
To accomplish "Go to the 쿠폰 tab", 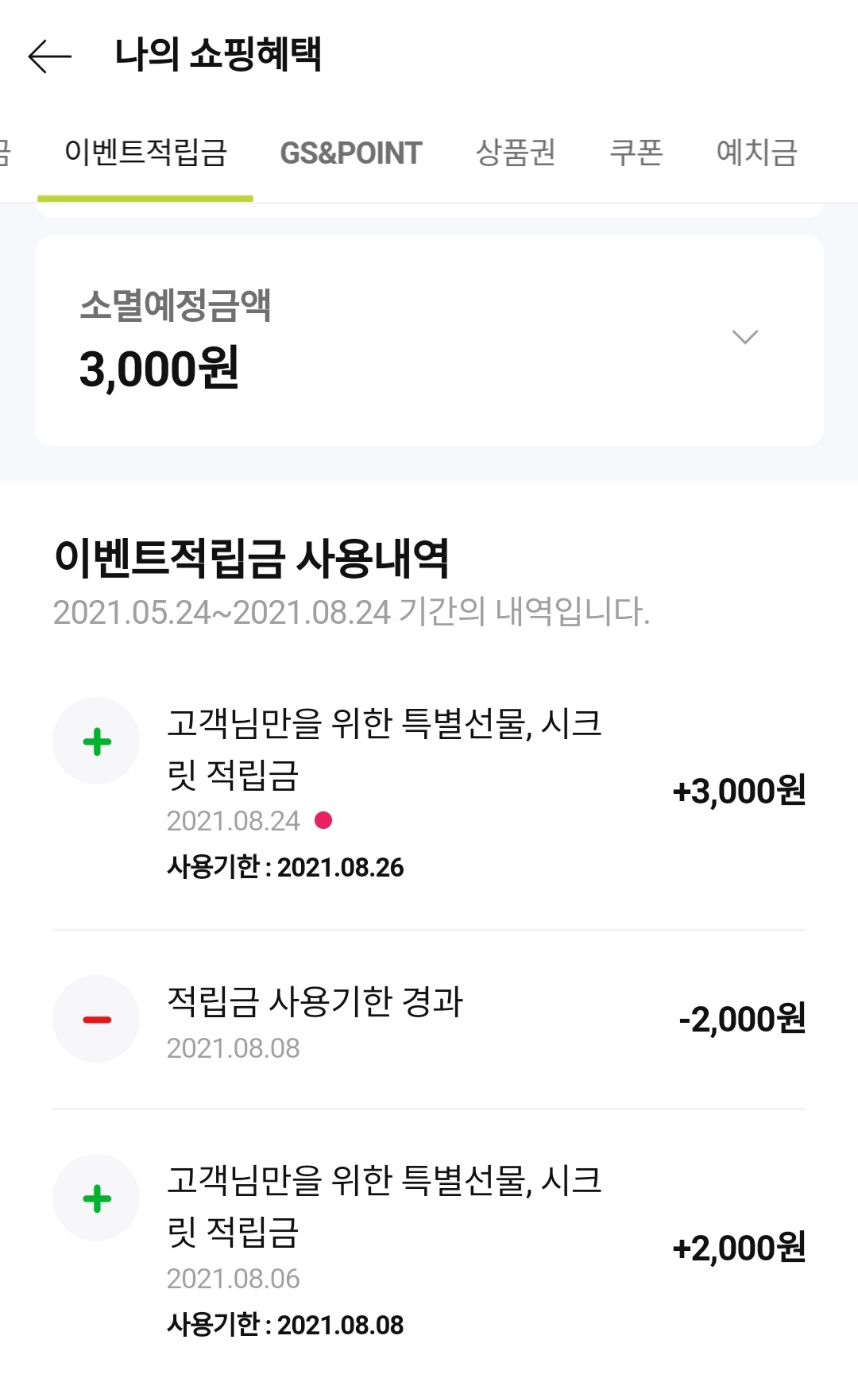I will tap(636, 153).
